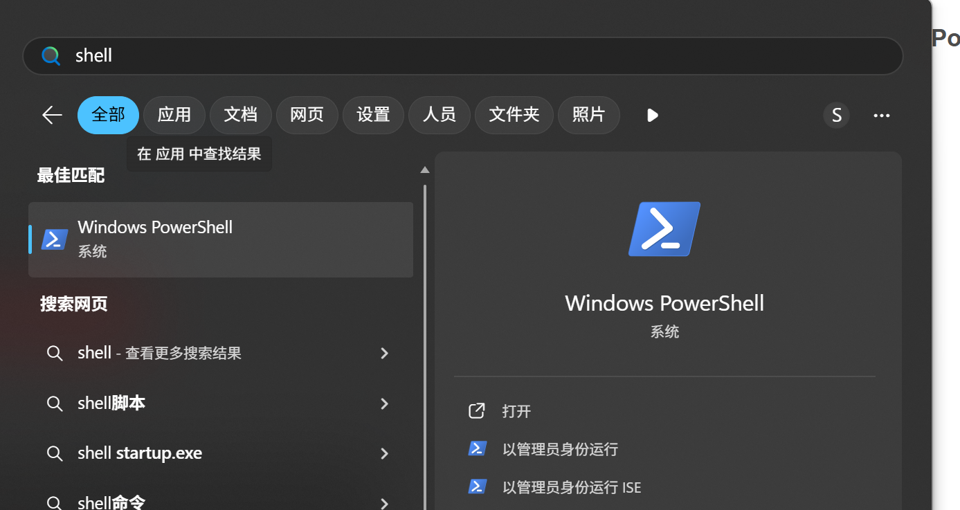
Task: Click magnifier icon beside shell - 查看更多搜索结果
Action: (55, 353)
